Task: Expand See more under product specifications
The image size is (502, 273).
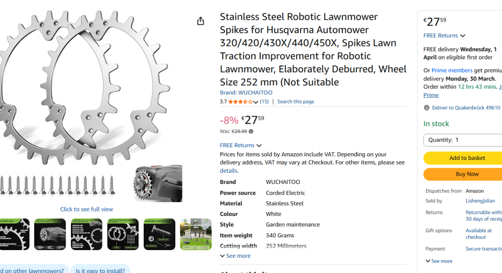Action: point(235,256)
